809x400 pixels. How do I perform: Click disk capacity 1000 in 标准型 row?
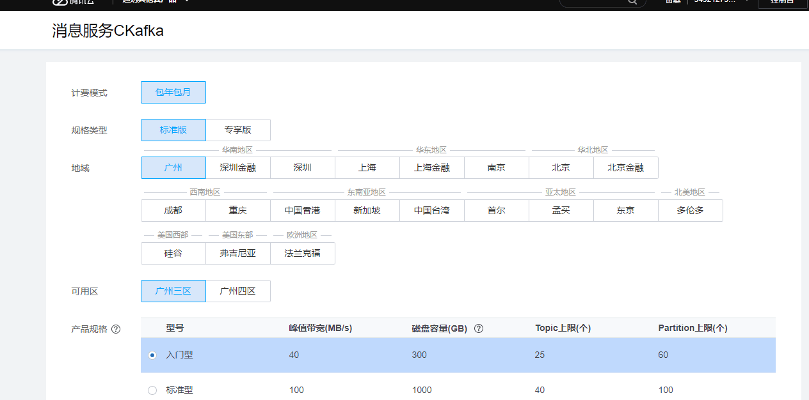(x=422, y=390)
